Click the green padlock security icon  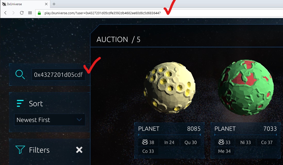pos(39,13)
